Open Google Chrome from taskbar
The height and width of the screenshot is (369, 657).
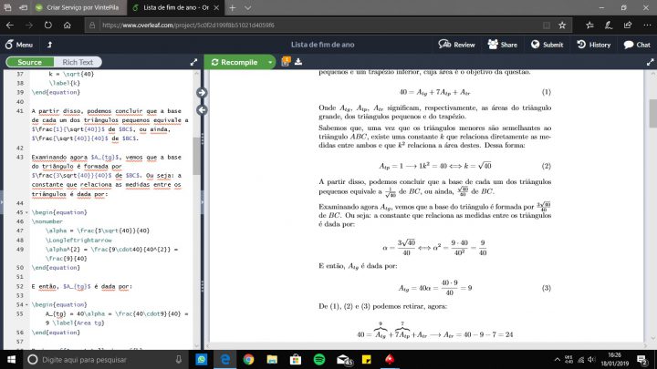click(248, 359)
